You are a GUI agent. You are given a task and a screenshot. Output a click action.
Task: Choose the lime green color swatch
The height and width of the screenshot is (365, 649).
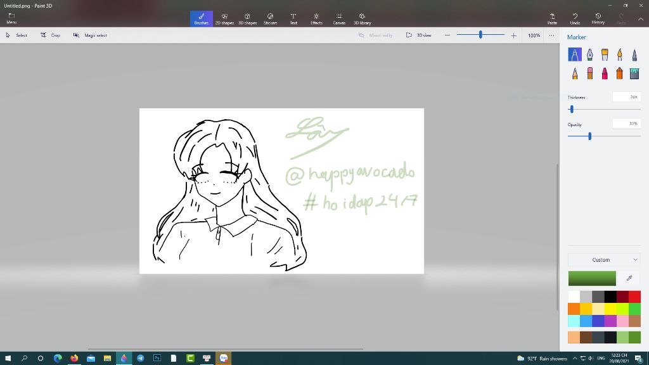(622, 309)
